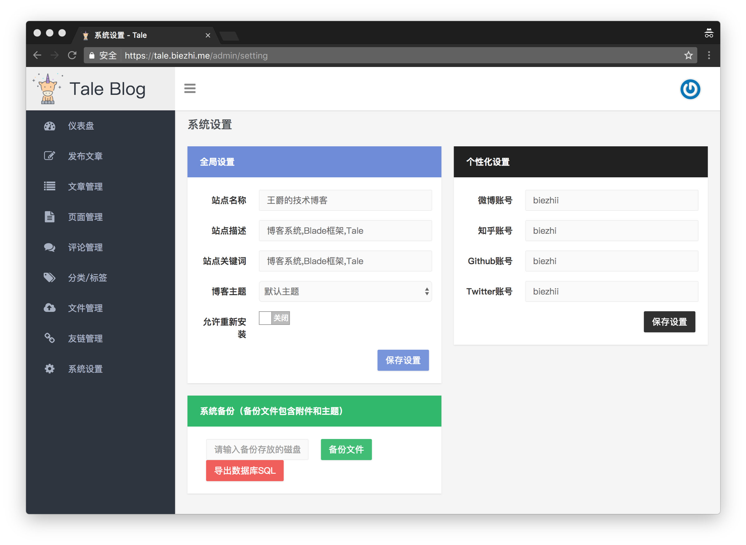The image size is (746, 545).
Task: Click the 站点名称 input field
Action: click(x=345, y=200)
